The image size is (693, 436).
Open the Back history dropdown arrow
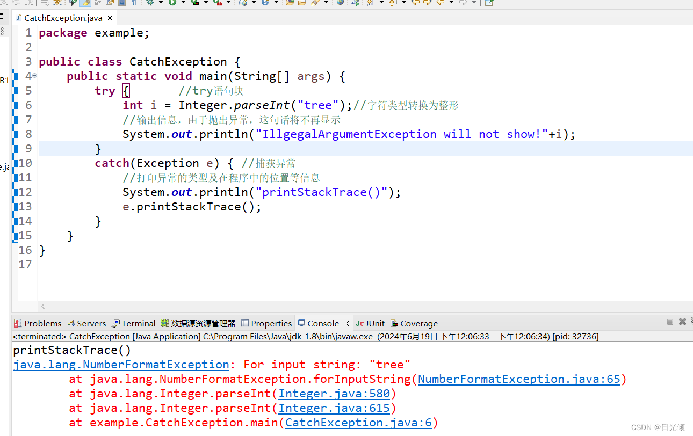450,3
